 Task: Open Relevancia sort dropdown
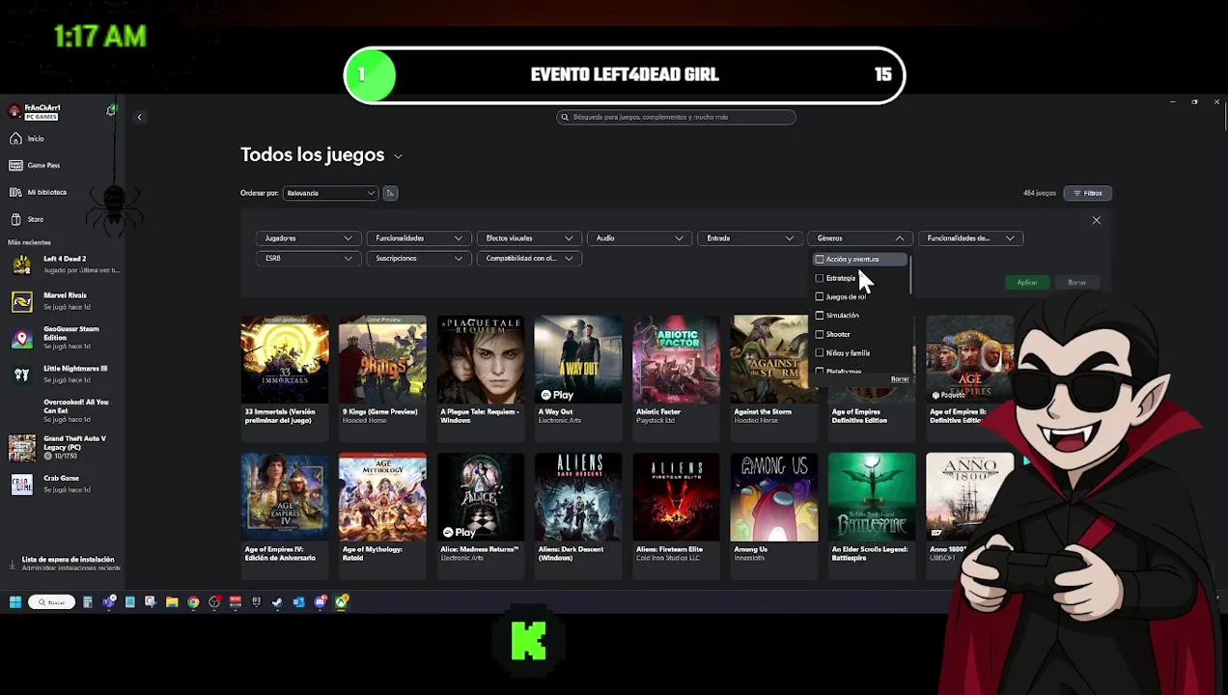(x=330, y=193)
